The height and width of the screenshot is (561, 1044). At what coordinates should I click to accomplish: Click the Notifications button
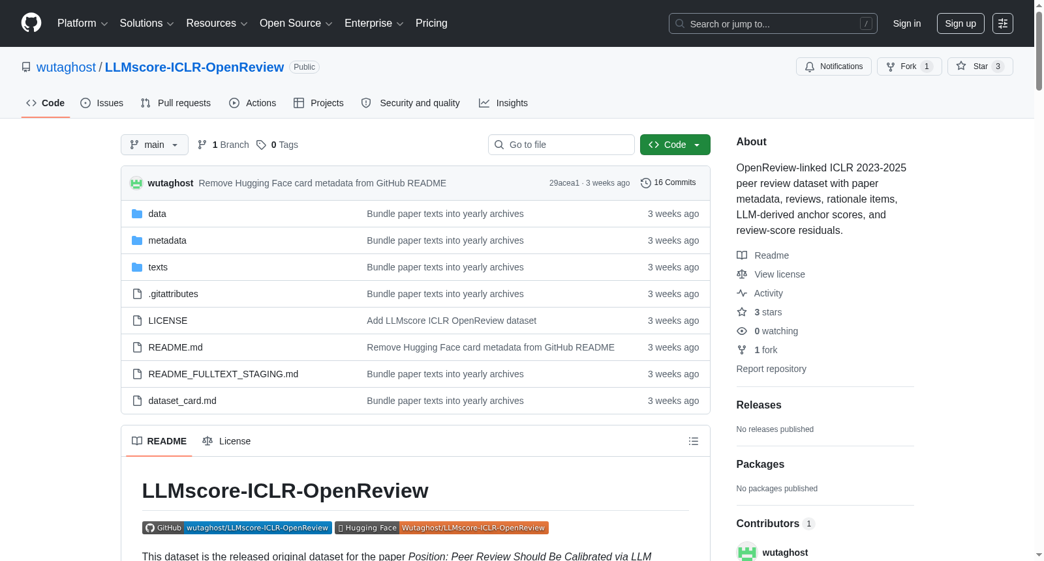834,66
